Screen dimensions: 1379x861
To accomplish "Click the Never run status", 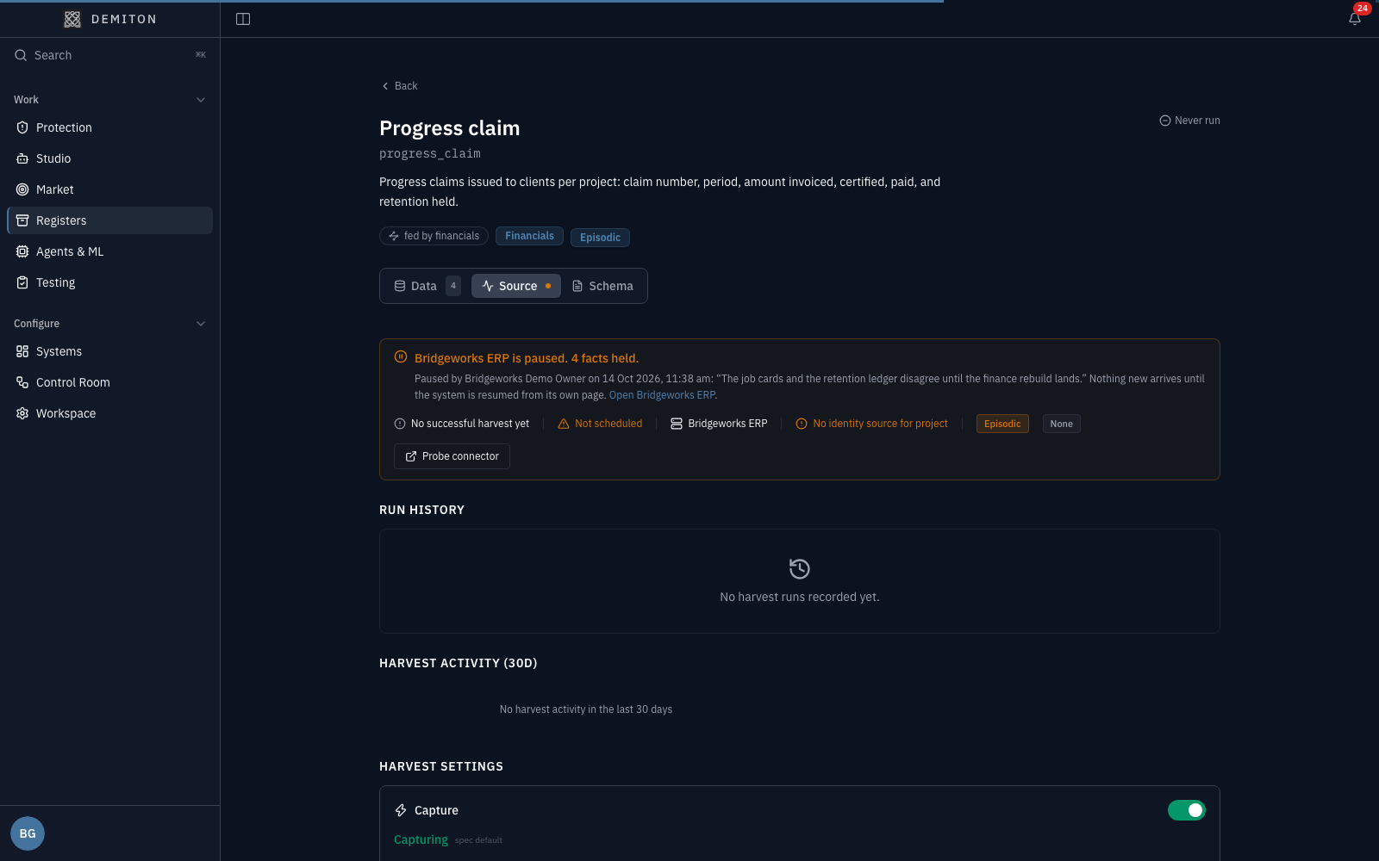I will point(1189,121).
